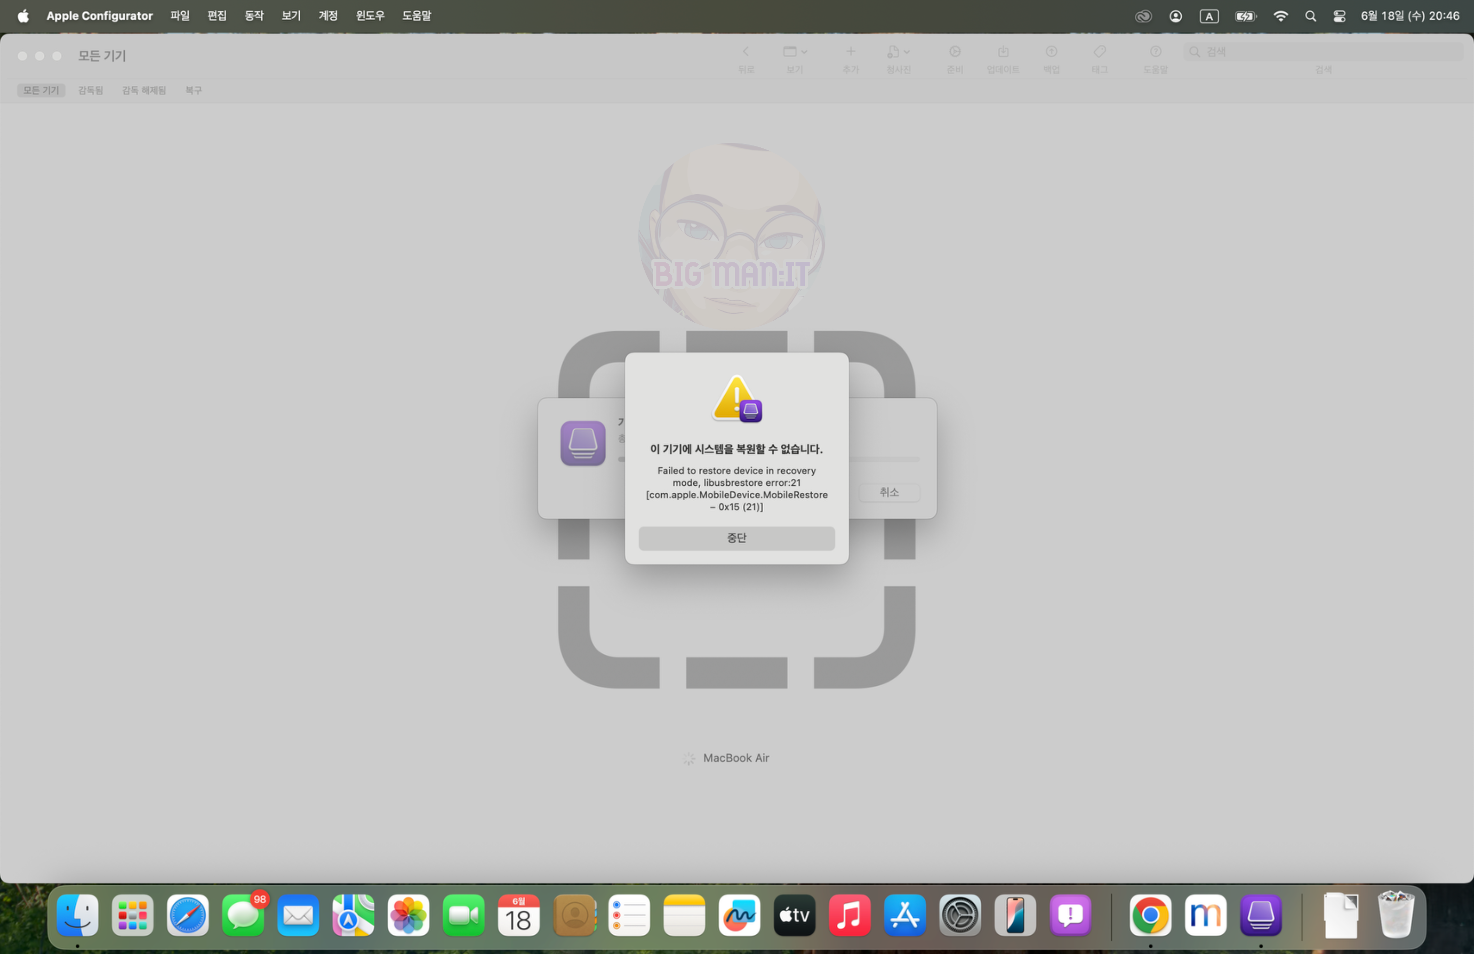Expand the 청사진 blueprints dropdown

[x=898, y=52]
